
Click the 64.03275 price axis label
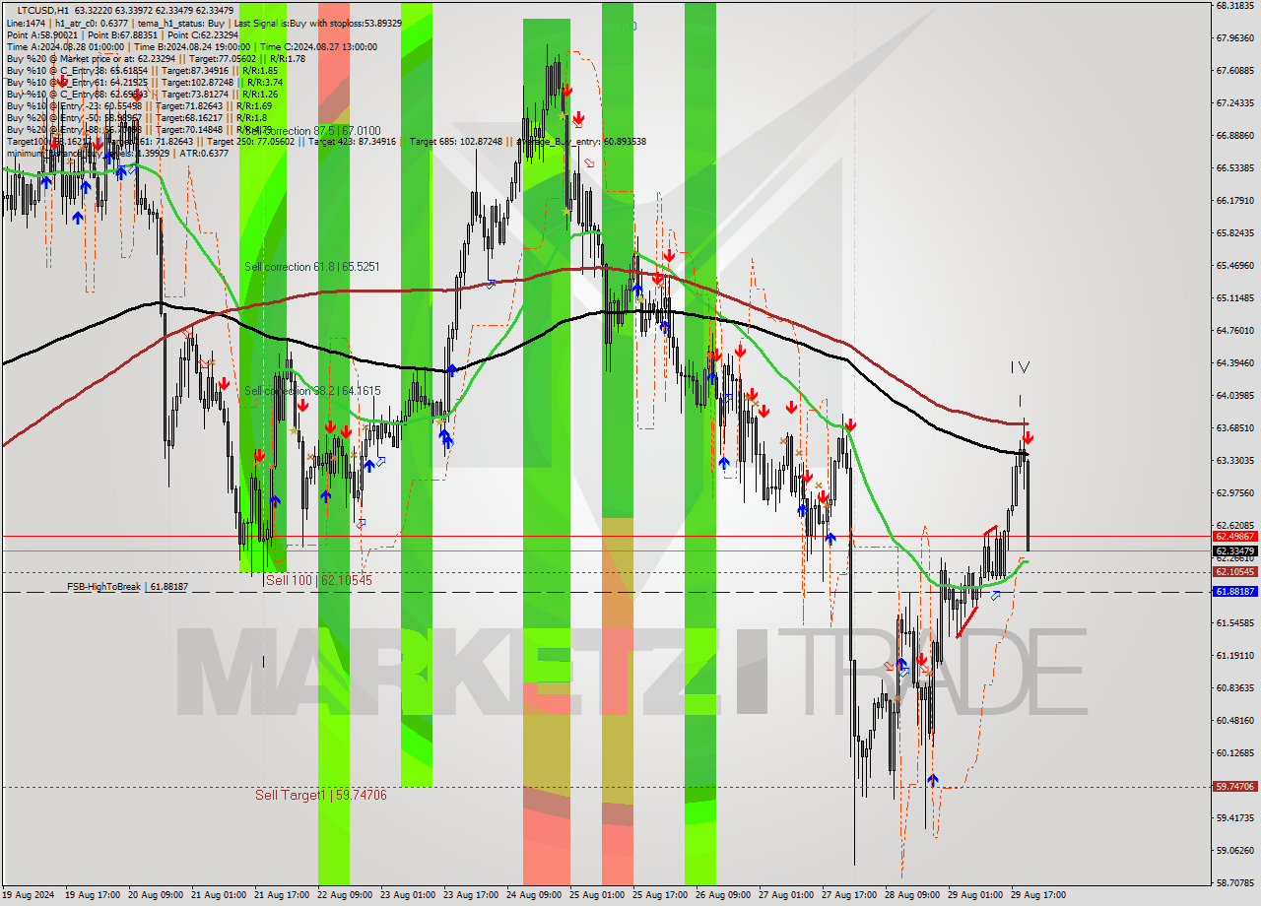(x=1234, y=396)
